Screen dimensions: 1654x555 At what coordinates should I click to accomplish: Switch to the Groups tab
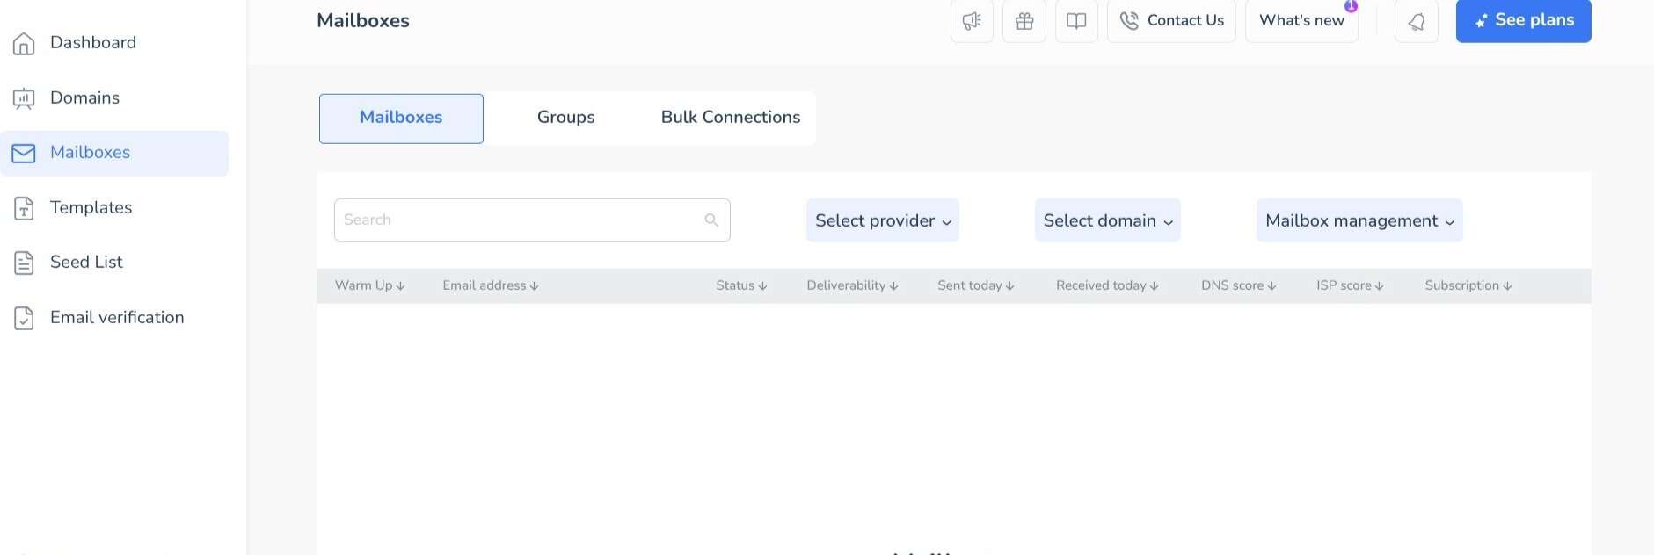coord(565,118)
